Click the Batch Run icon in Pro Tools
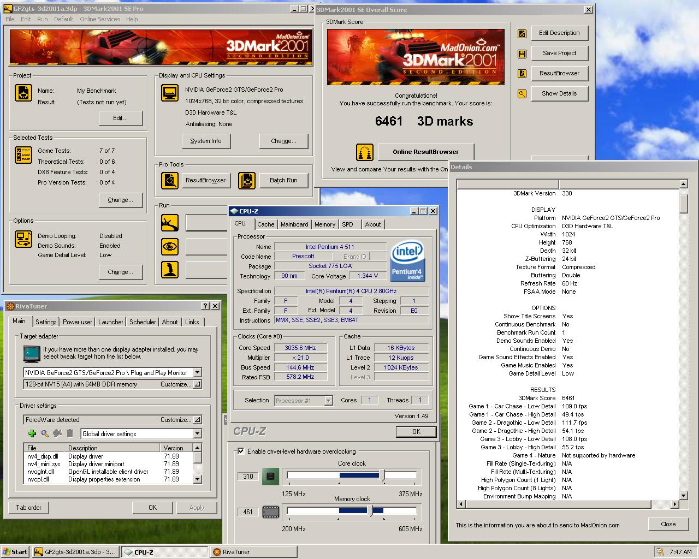Screen dimensions: 699x559 (247, 180)
